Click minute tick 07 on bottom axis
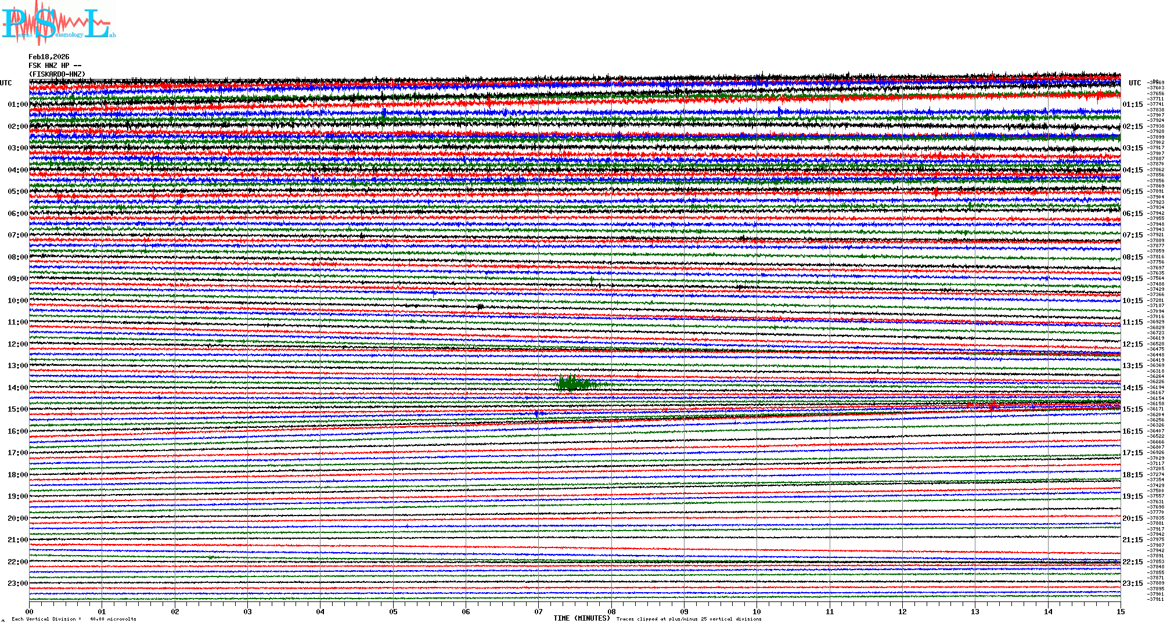This screenshot has height=627, width=1167. (539, 611)
